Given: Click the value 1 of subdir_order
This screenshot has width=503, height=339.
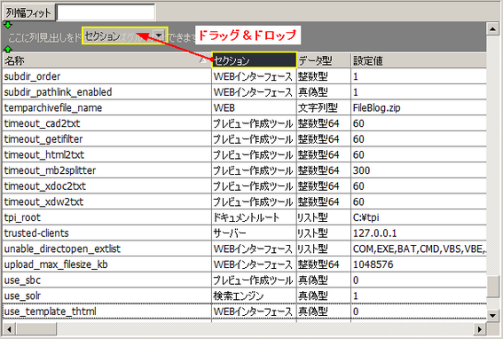Looking at the screenshot, I should [419, 76].
